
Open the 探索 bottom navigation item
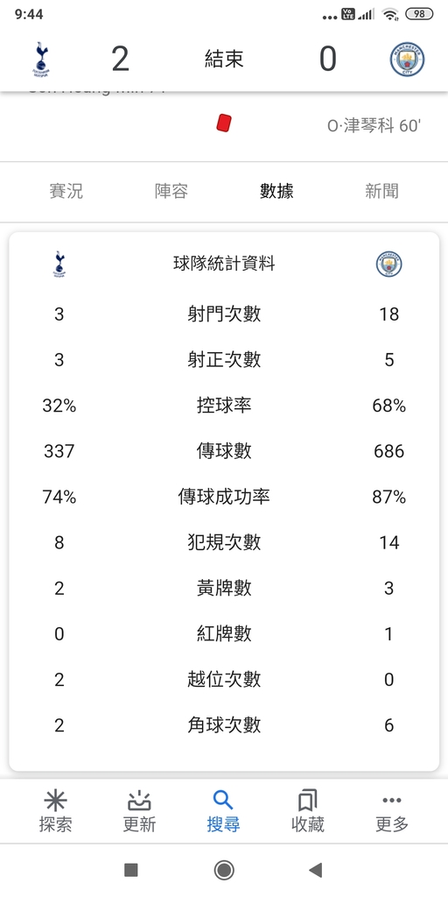point(55,811)
